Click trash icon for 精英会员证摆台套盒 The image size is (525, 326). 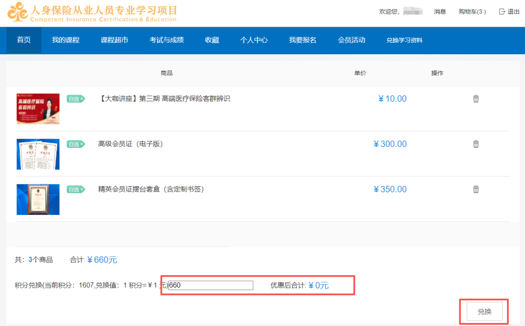[476, 189]
